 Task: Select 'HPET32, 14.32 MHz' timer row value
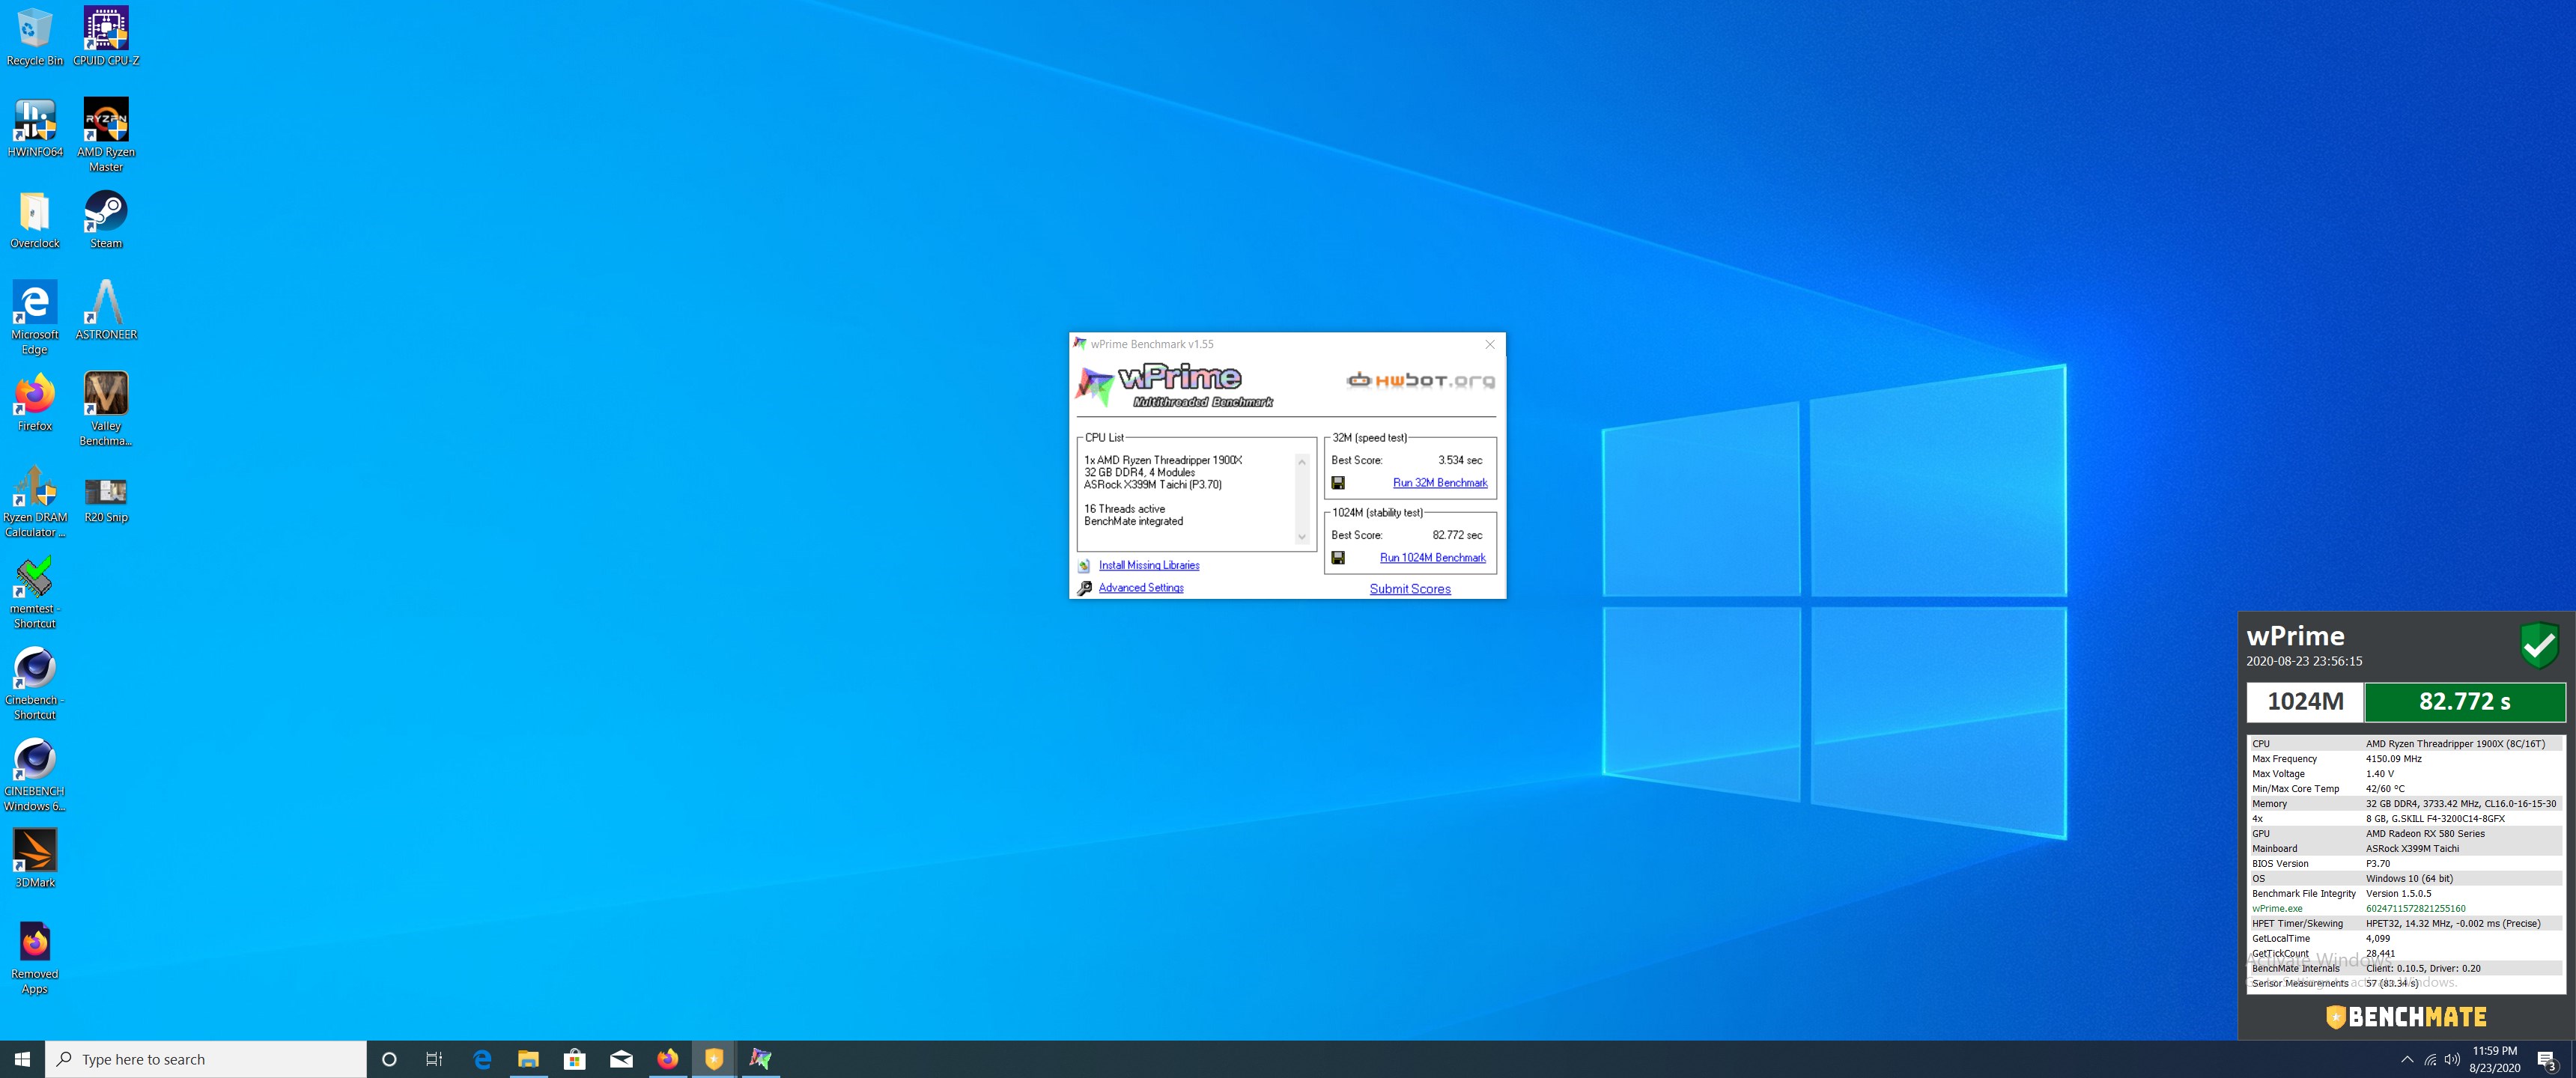[x=2453, y=924]
